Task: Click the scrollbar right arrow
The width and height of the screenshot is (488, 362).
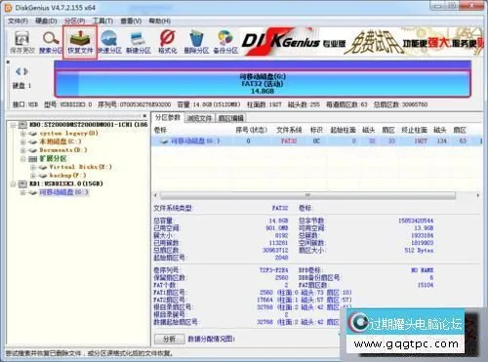Action: tap(478, 195)
